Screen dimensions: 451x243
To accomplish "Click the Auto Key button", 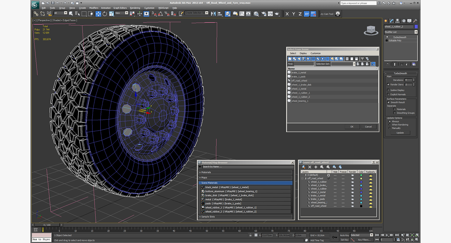I will pos(344,235).
